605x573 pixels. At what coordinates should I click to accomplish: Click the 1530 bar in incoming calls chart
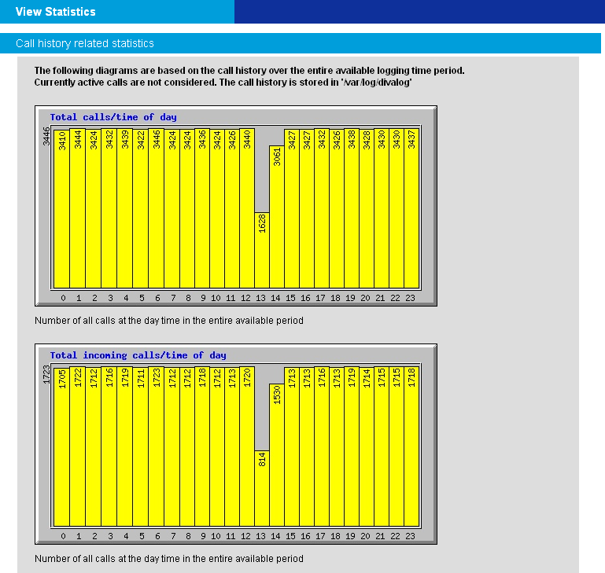click(x=277, y=454)
